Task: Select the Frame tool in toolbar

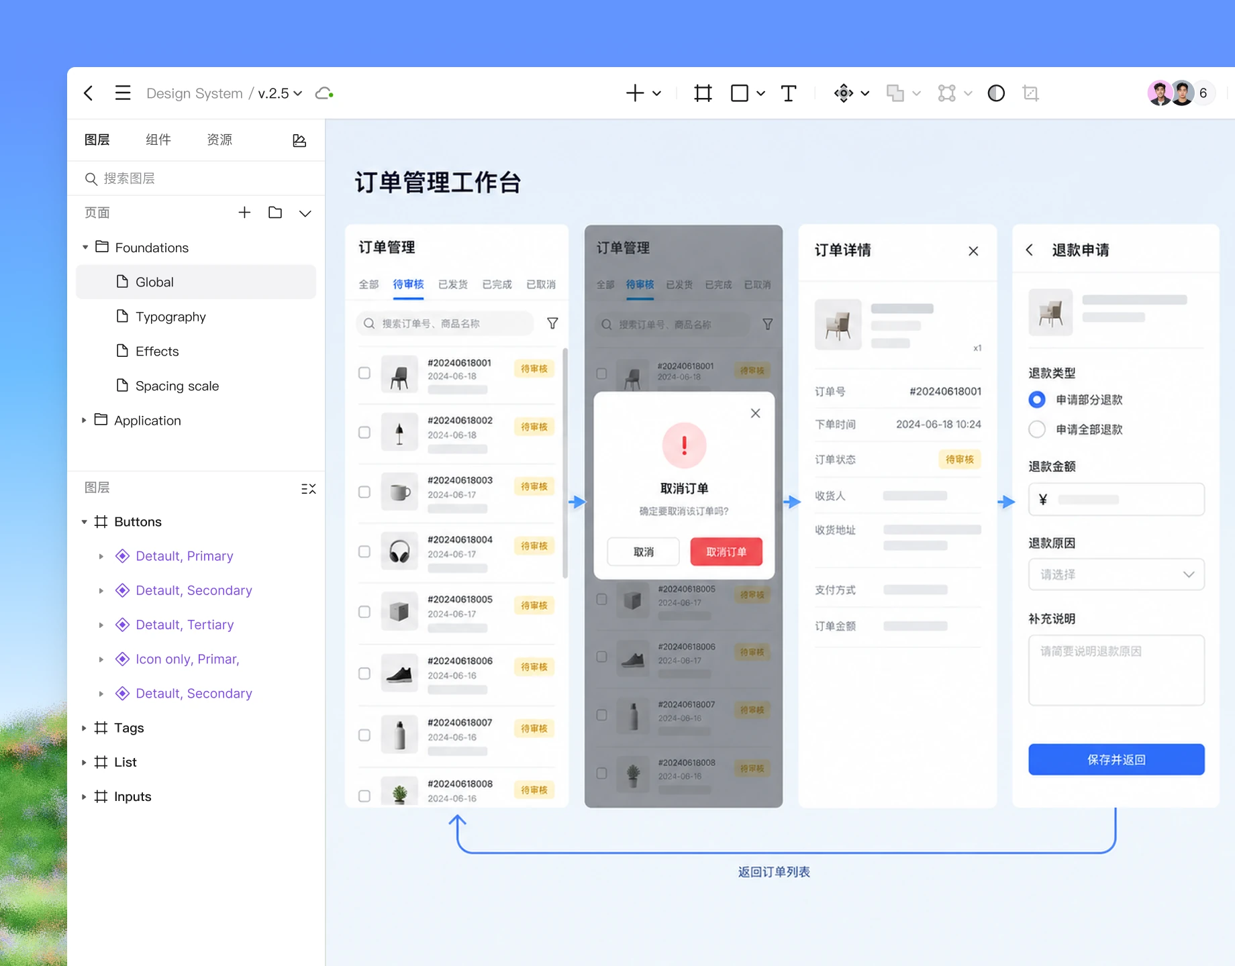Action: click(x=703, y=93)
